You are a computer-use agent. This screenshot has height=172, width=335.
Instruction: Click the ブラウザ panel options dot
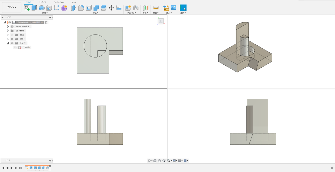point(50,17)
